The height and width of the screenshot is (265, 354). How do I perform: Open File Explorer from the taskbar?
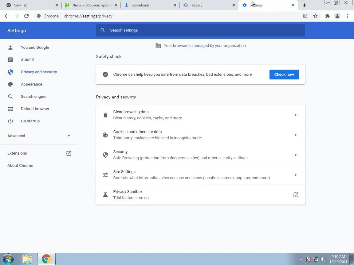point(27,259)
